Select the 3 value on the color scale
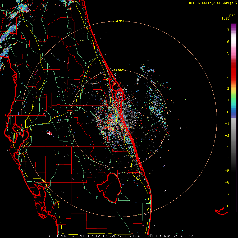The height and width of the screenshot is (238, 238). 228,77
